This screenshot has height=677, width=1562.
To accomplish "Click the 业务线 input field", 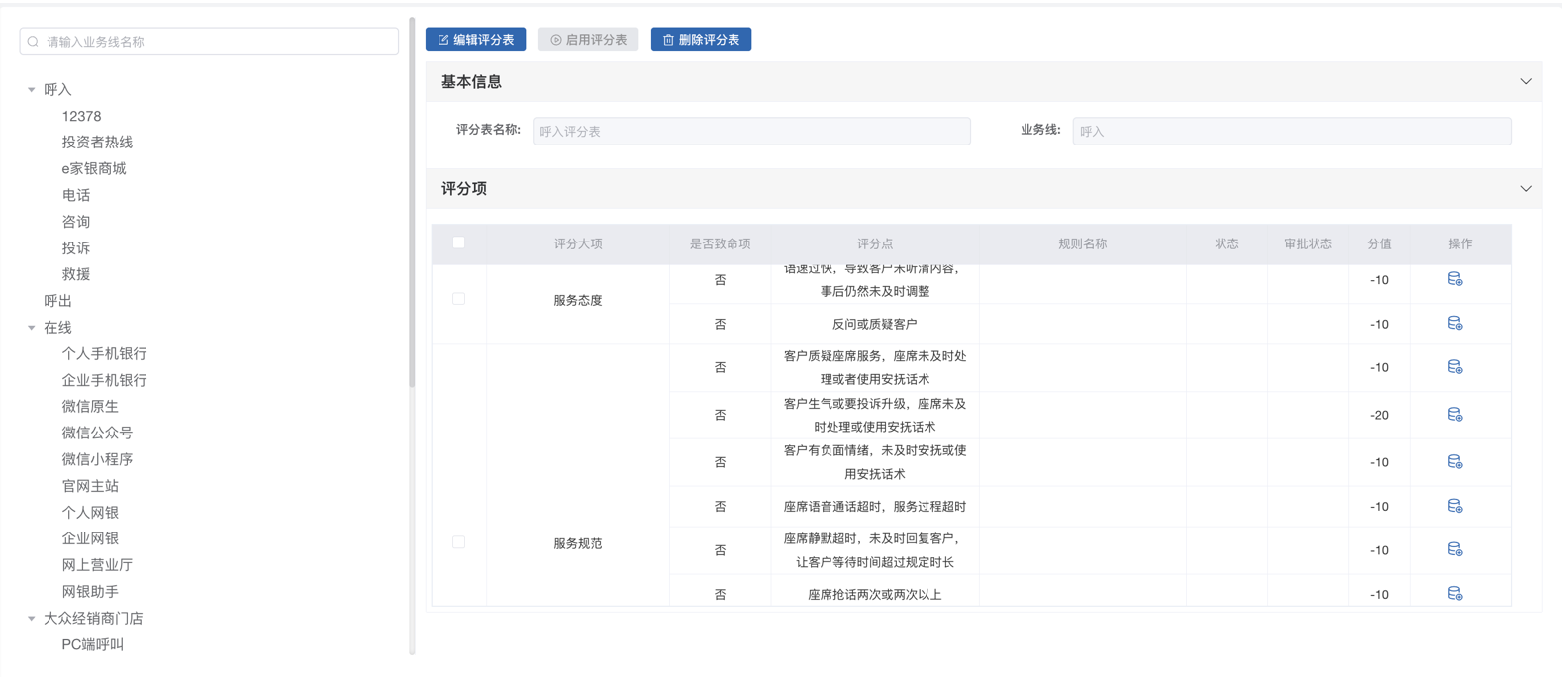I will pyautogui.click(x=1292, y=131).
